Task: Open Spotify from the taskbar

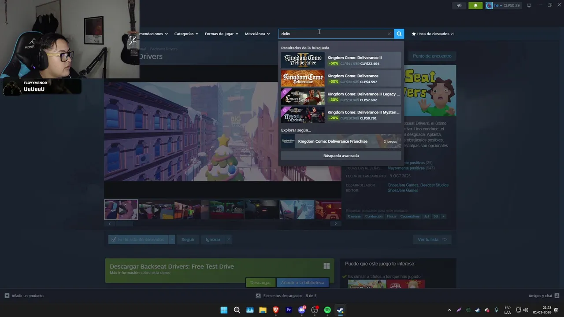Action: pos(327,310)
